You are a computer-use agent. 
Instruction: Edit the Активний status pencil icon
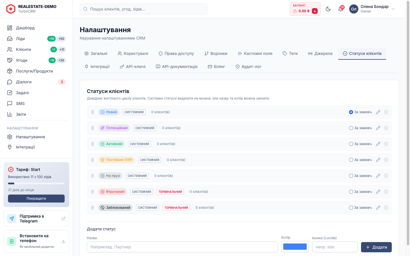point(378,144)
